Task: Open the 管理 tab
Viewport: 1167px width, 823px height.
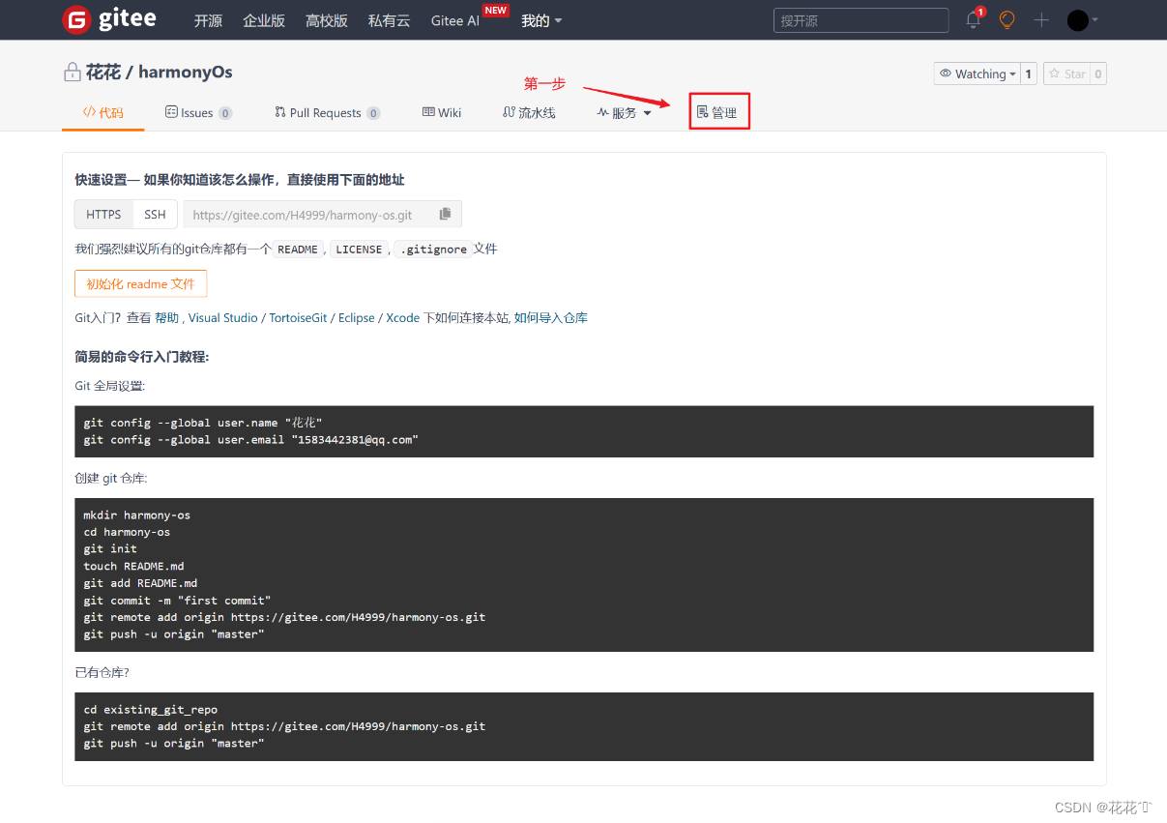Action: pos(718,112)
